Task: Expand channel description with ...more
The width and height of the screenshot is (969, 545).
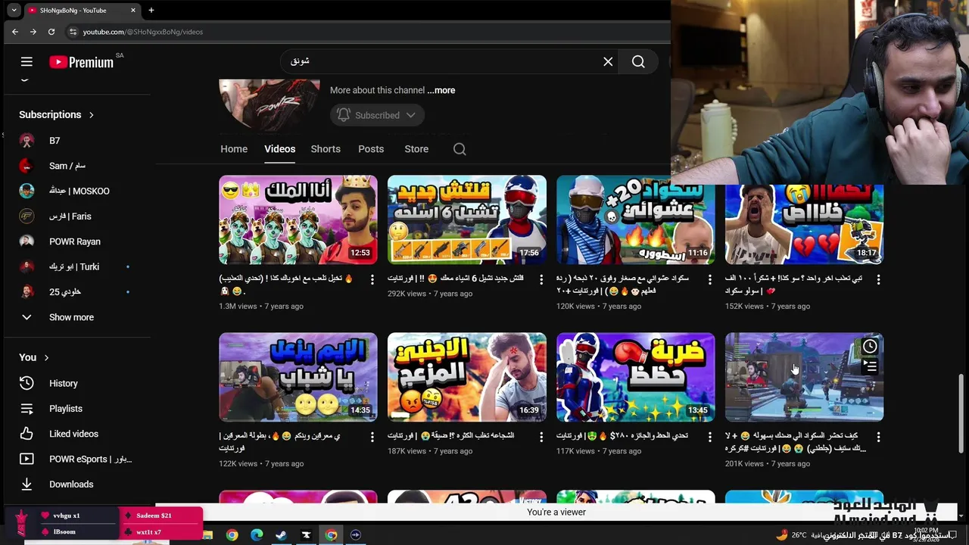Action: click(x=441, y=90)
